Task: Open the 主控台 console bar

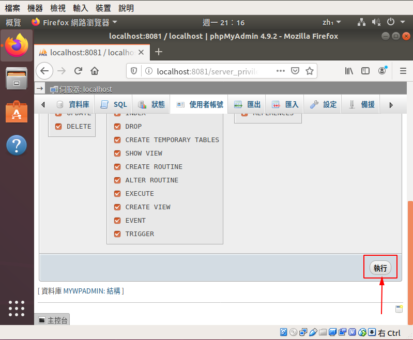Action: (x=53, y=320)
